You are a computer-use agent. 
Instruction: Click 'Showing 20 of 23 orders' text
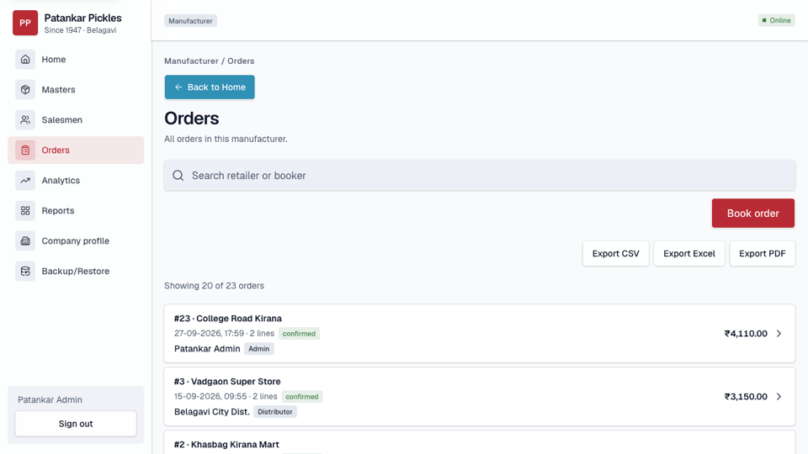[214, 286]
